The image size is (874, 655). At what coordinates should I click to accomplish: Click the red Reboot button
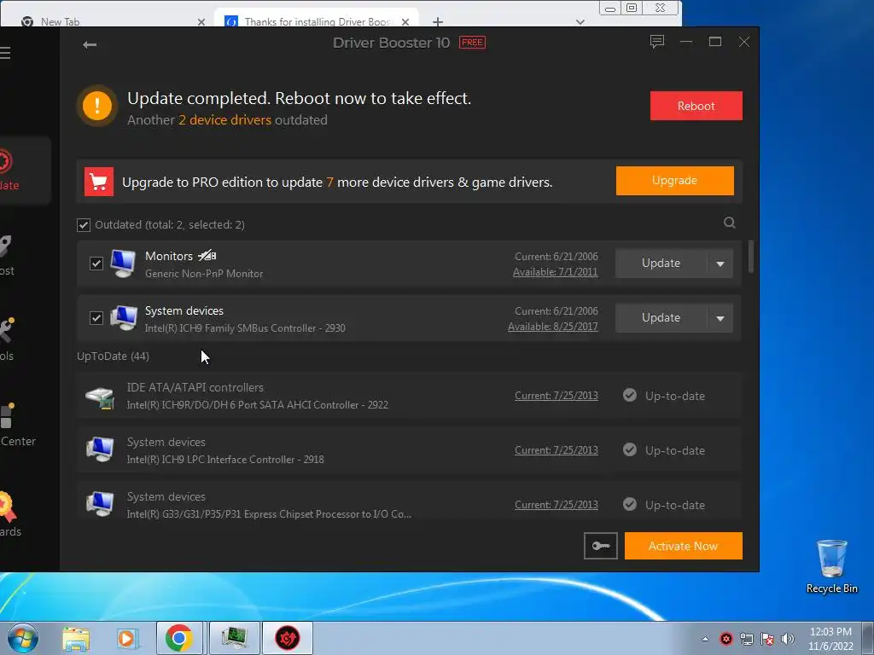[696, 106]
